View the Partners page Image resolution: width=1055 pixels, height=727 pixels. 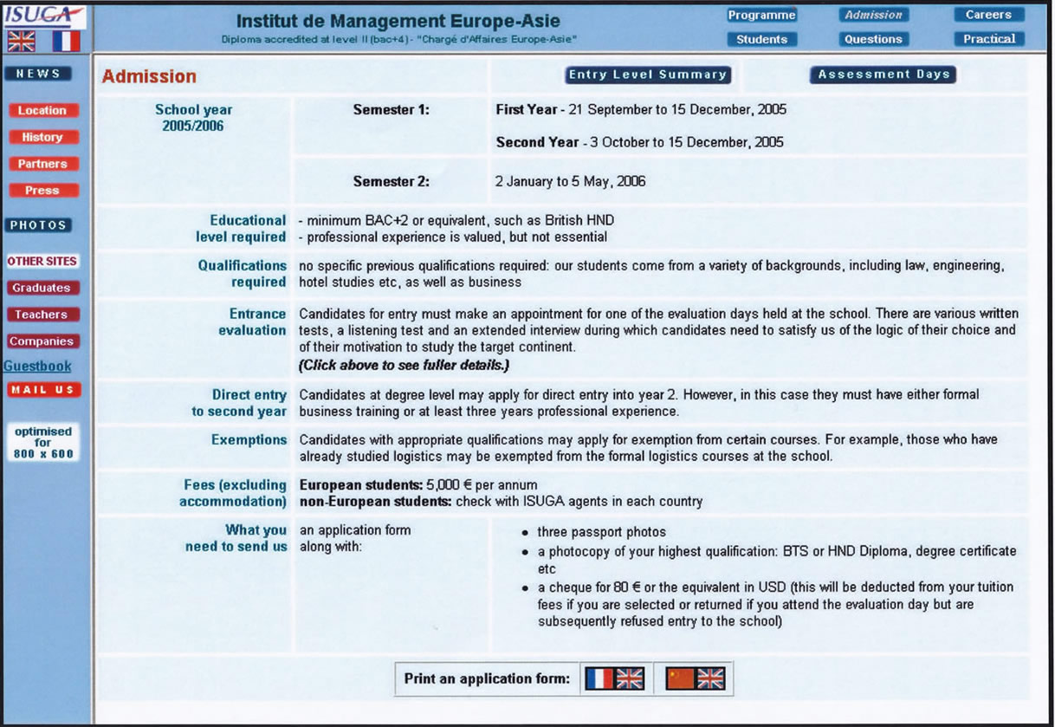point(42,164)
